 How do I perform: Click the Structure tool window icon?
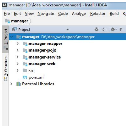click(6, 79)
